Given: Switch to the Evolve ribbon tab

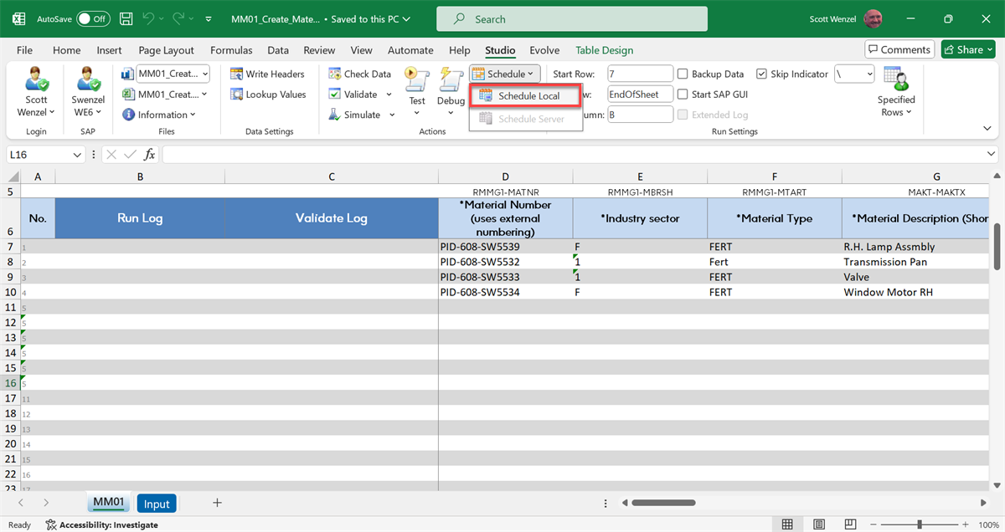Looking at the screenshot, I should click(x=544, y=50).
